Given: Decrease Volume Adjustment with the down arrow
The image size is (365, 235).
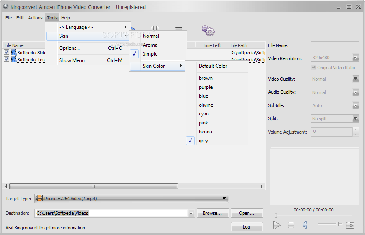Looking at the screenshot, I should [x=356, y=134].
